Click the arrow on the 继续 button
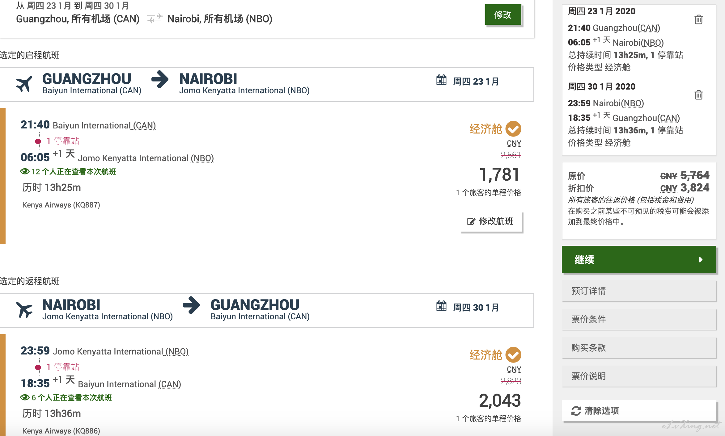The height and width of the screenshot is (436, 725). [x=701, y=260]
